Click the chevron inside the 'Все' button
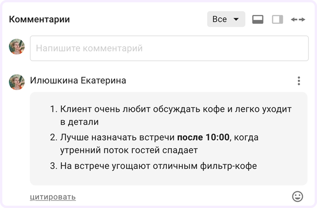317x208 pixels. pos(236,19)
